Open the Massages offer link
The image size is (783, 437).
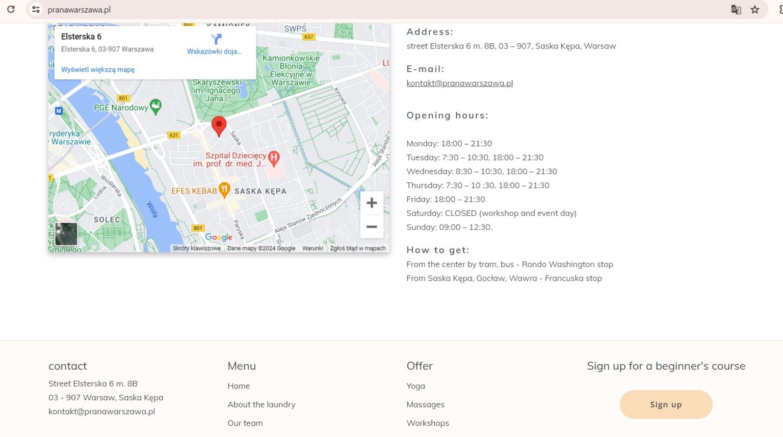tap(425, 404)
